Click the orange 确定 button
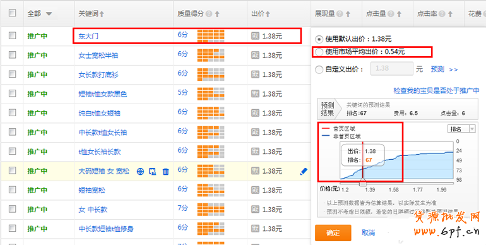The image size is (486, 245). [333, 233]
